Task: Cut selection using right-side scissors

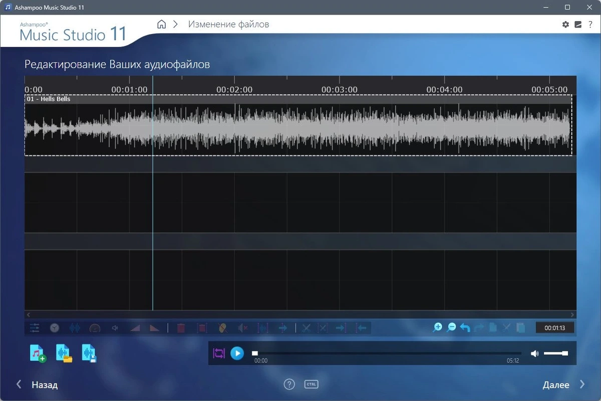Action: pyautogui.click(x=506, y=328)
